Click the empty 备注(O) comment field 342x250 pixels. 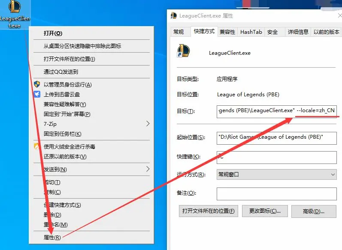click(x=277, y=194)
